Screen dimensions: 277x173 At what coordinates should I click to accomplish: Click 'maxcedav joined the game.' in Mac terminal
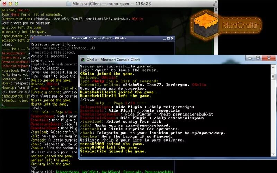click(24, 31)
